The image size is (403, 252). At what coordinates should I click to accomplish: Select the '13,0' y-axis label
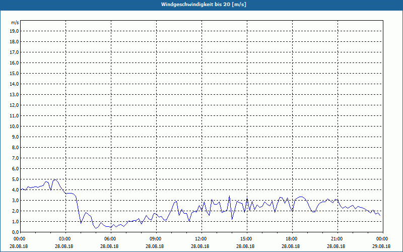15,95
